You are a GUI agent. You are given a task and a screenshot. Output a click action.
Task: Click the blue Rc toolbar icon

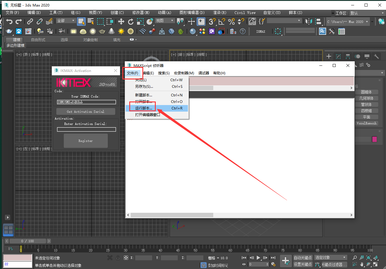tap(323, 31)
